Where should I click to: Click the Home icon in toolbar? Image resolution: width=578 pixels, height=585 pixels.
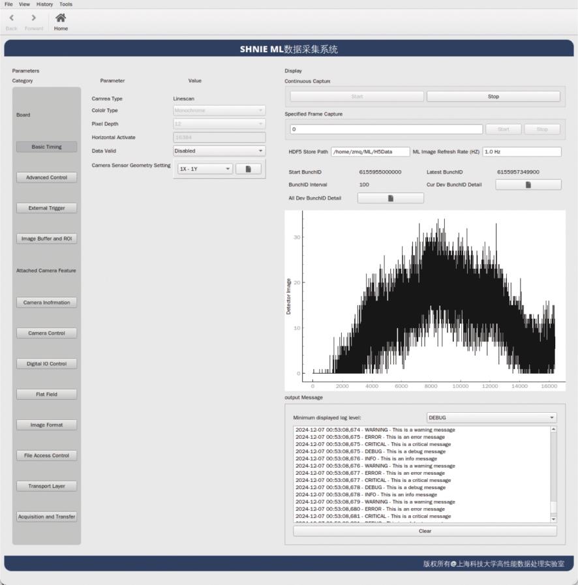pyautogui.click(x=61, y=18)
